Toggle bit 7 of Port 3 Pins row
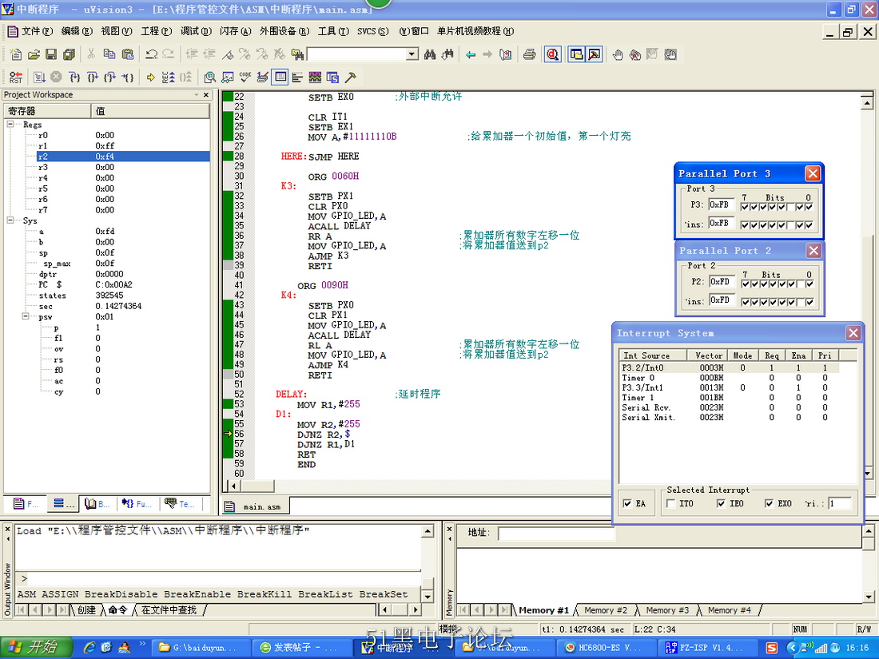The height and width of the screenshot is (659, 879). (x=745, y=225)
